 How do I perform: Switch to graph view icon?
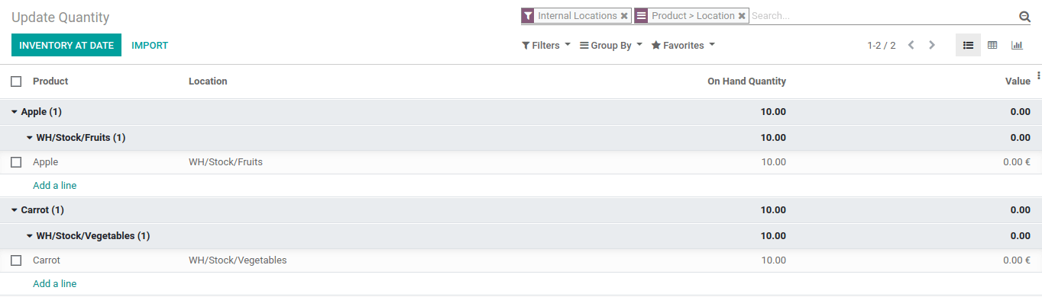pos(1017,45)
